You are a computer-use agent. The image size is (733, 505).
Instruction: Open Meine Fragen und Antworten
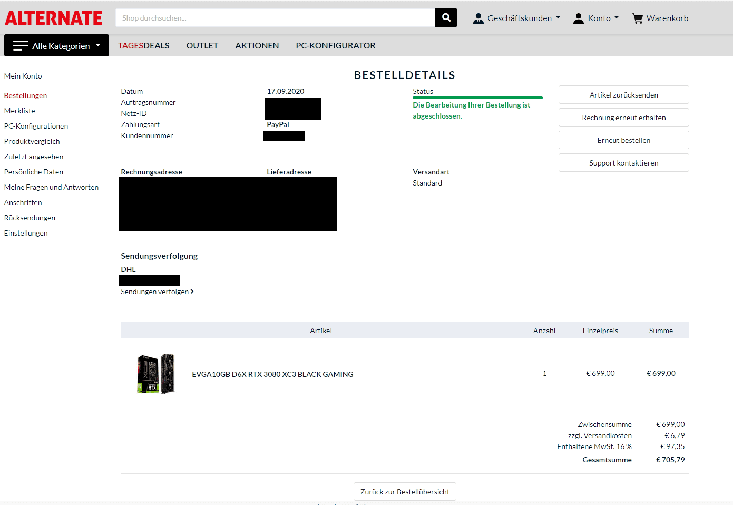51,187
